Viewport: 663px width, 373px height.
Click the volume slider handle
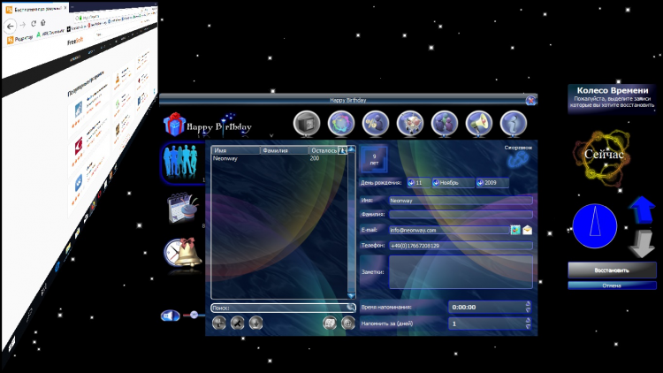(194, 316)
